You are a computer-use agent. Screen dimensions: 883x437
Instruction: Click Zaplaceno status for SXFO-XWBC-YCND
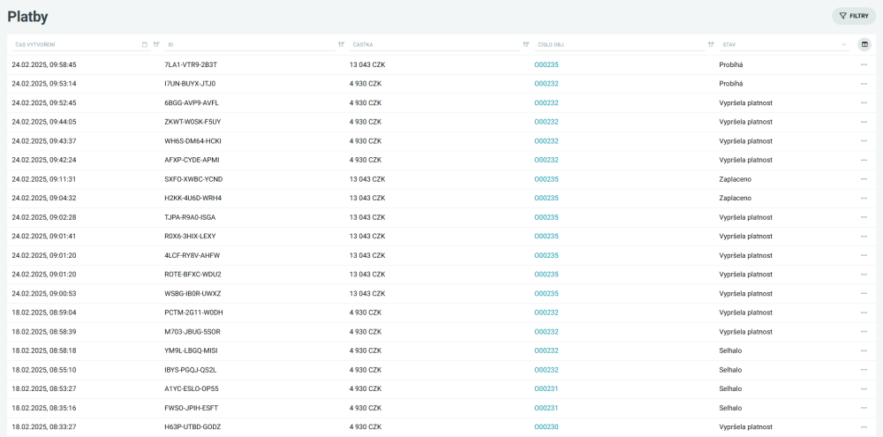[735, 179]
